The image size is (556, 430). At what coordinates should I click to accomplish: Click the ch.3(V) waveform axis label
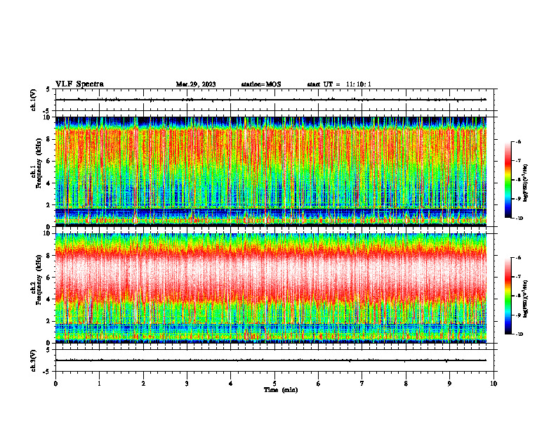34,360
